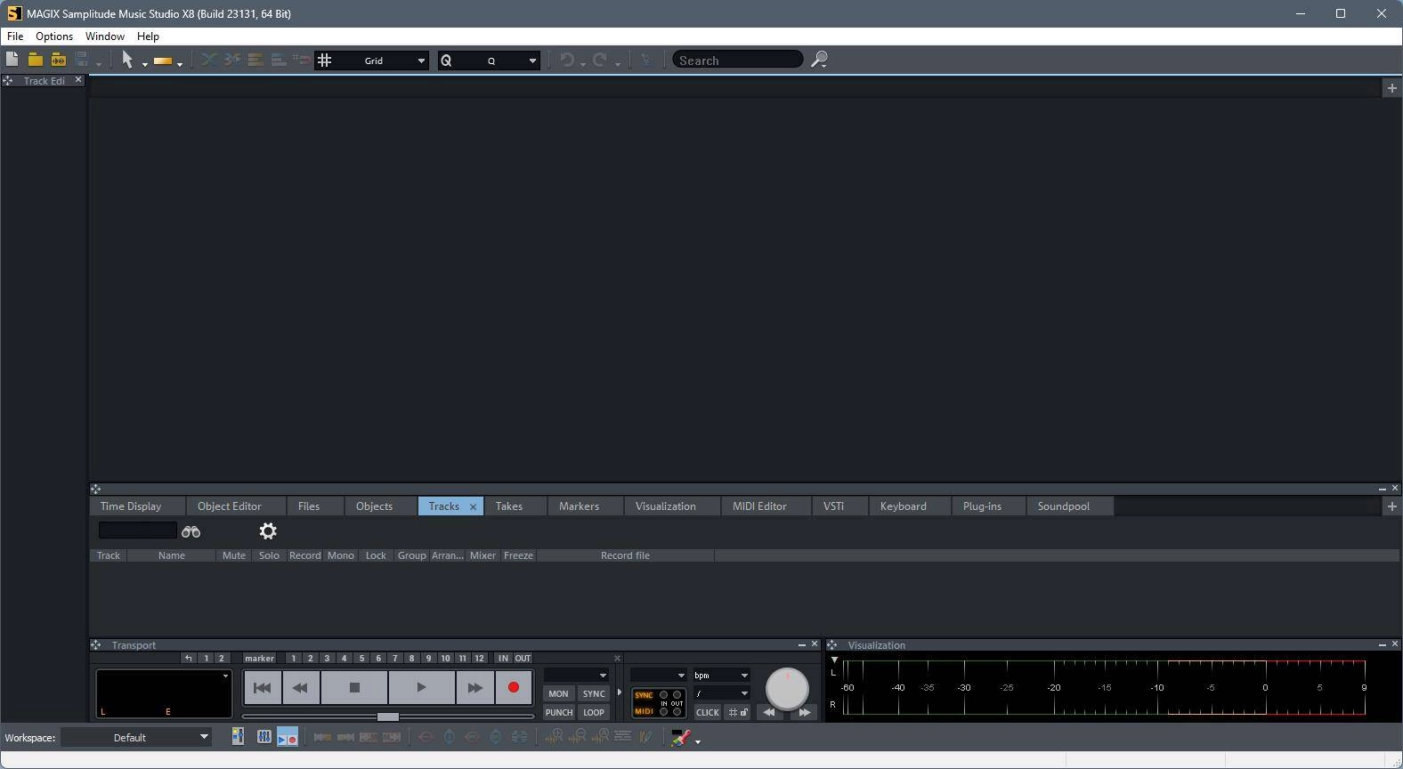1403x769 pixels.
Task: Expand the Transport panel side arrow
Action: click(x=620, y=692)
